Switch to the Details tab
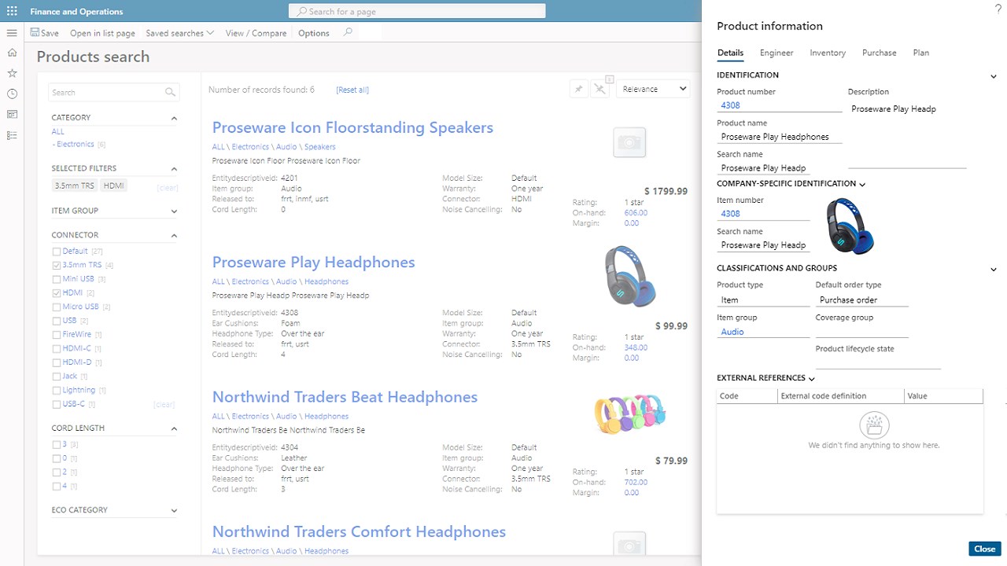The image size is (1007, 566). pyautogui.click(x=730, y=53)
